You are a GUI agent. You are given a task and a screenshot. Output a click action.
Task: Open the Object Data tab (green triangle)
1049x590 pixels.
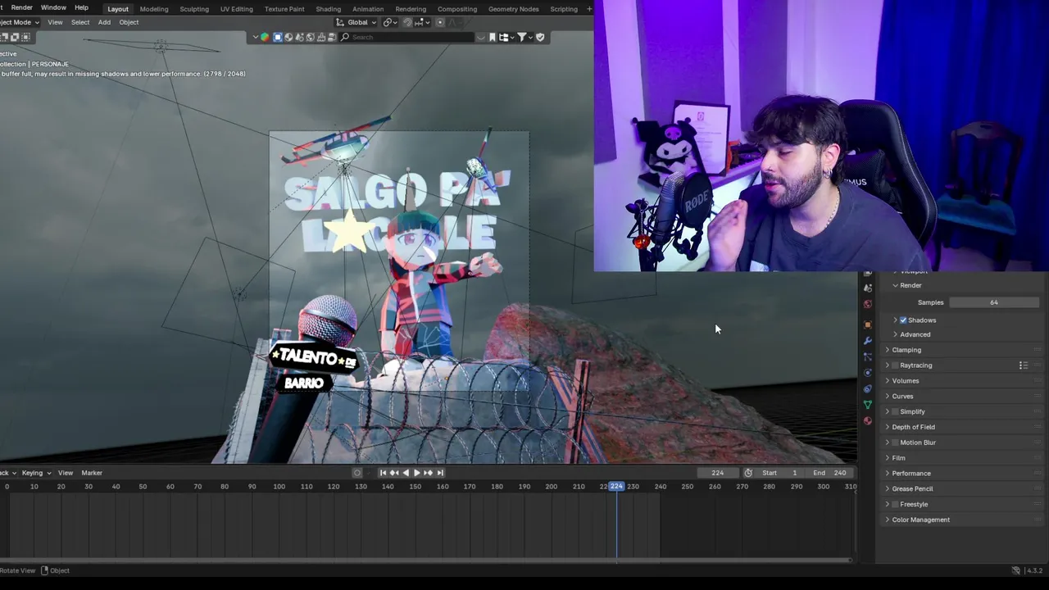tap(868, 405)
